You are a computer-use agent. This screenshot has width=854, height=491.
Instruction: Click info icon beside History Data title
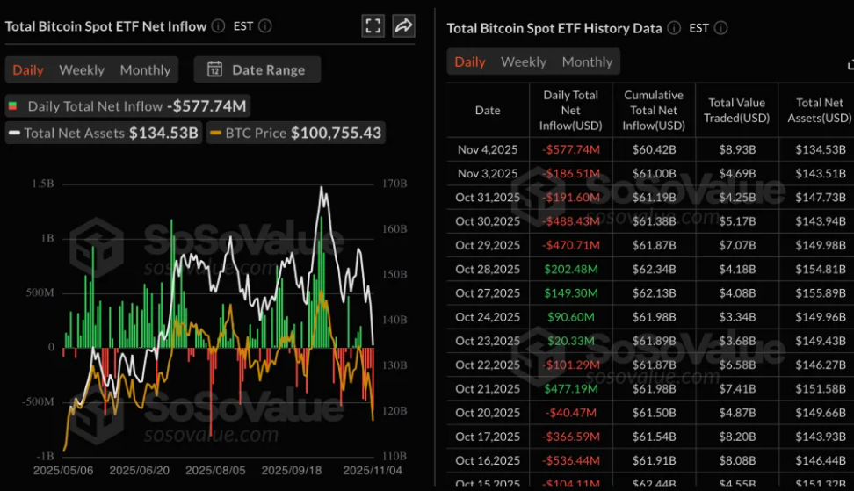click(674, 28)
